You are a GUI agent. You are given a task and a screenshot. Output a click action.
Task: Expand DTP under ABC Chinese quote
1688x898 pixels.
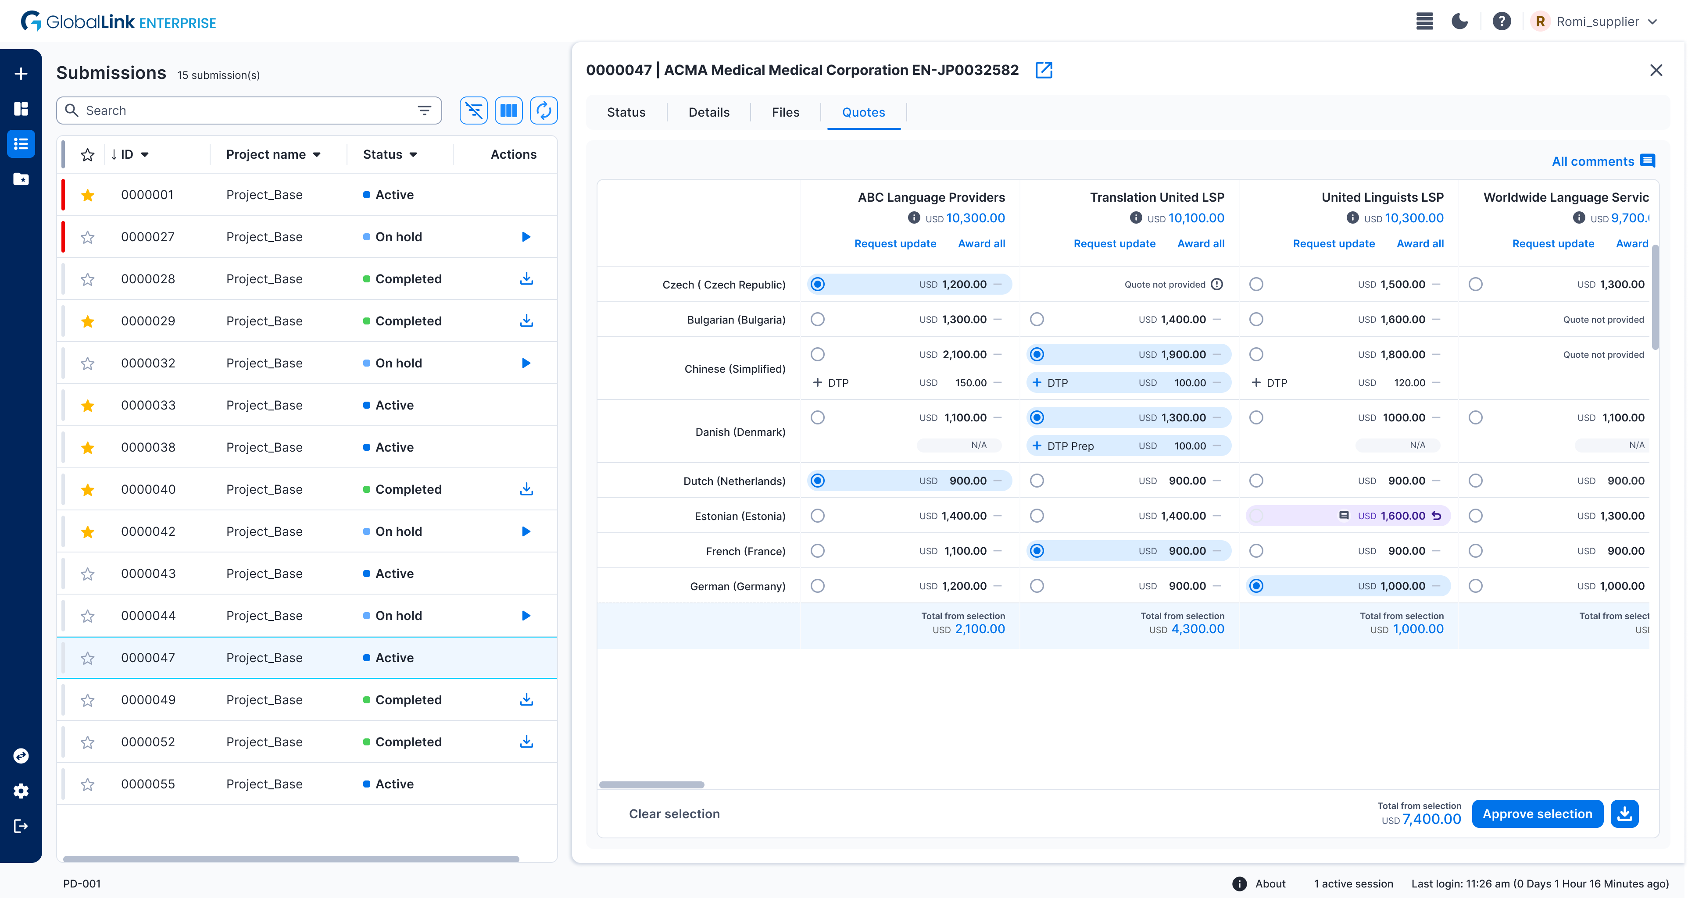coord(817,382)
